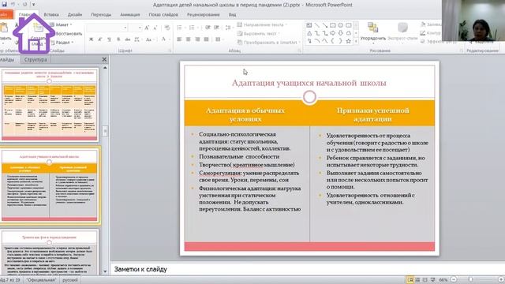
Task: Toggle bold Ж formatting
Action: (x=92, y=39)
